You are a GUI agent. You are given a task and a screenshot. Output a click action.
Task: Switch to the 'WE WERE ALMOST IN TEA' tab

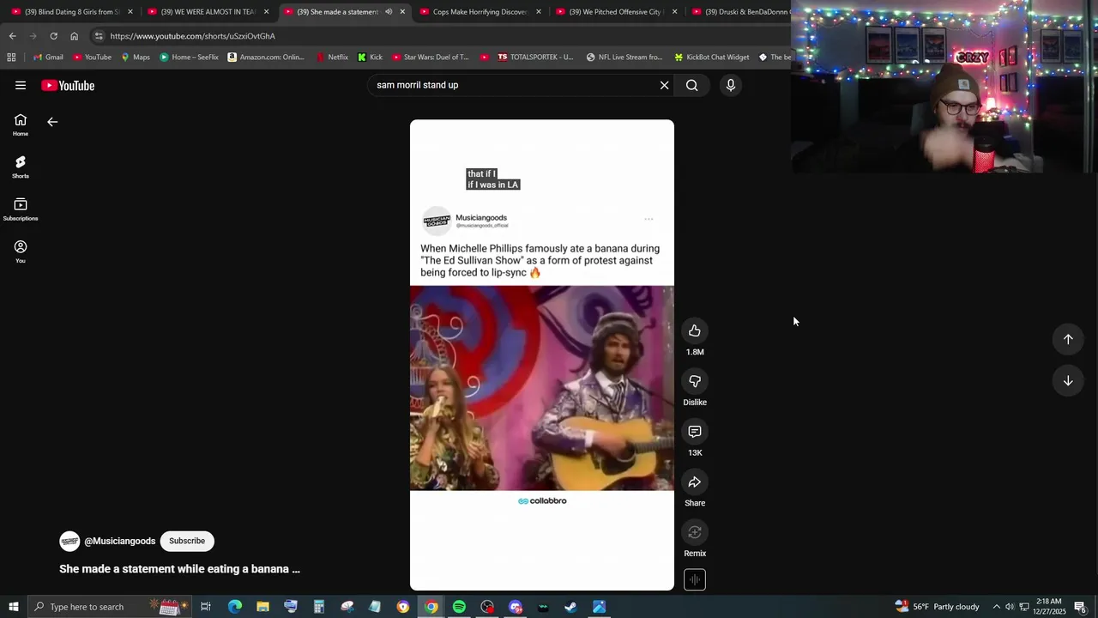coord(208,12)
